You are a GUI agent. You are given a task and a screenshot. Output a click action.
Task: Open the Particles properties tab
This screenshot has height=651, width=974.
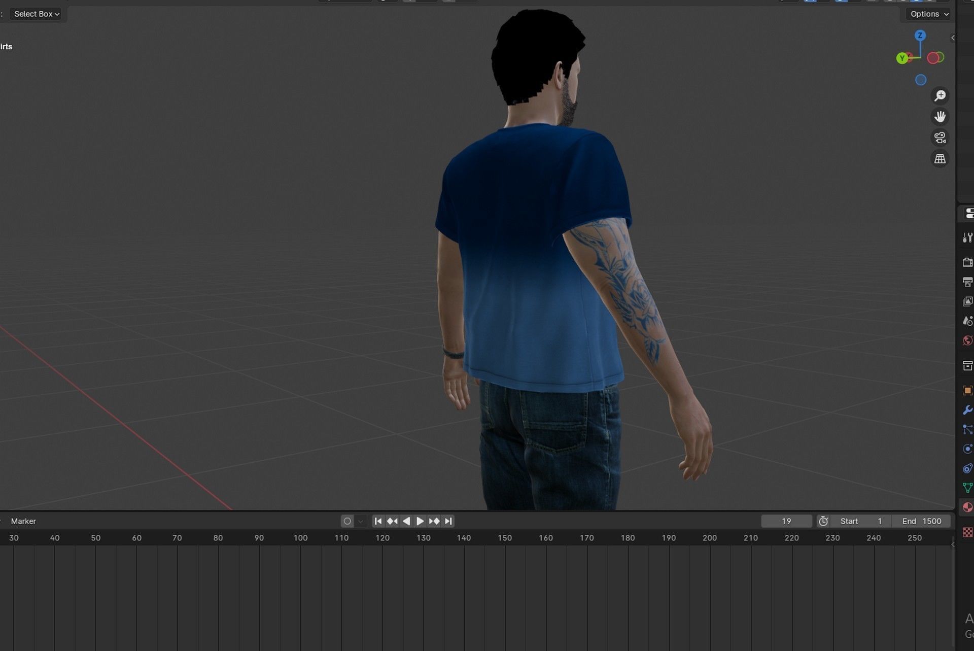pos(967,429)
